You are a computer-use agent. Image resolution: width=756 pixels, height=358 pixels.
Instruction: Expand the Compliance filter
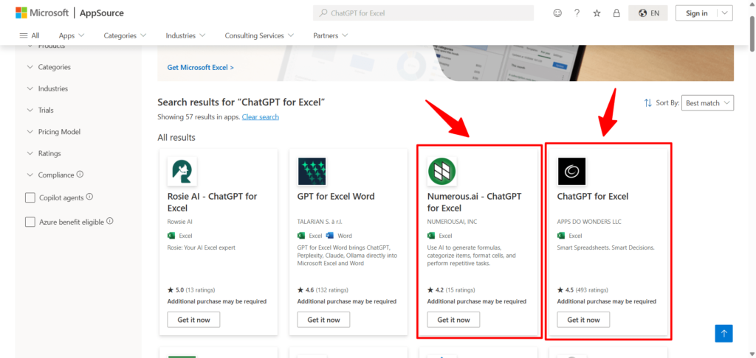(x=51, y=175)
